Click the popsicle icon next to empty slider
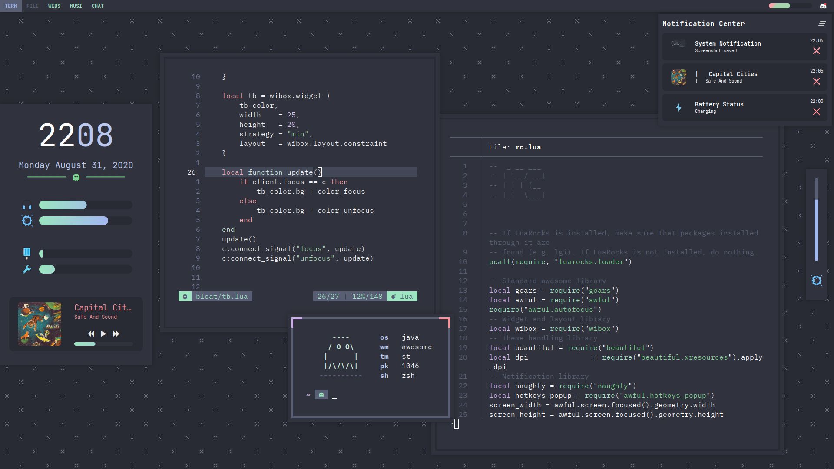Screen dimensions: 834x469 [x=27, y=253]
